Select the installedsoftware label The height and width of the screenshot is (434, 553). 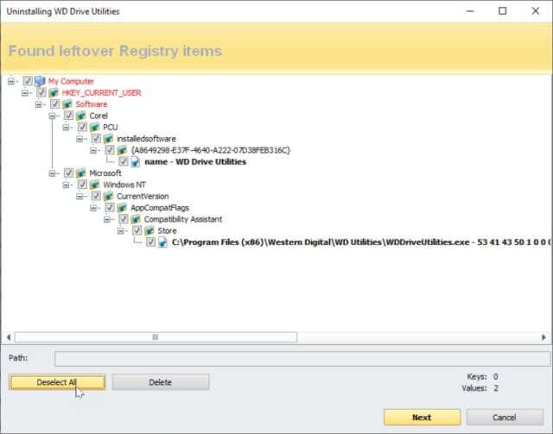click(146, 139)
